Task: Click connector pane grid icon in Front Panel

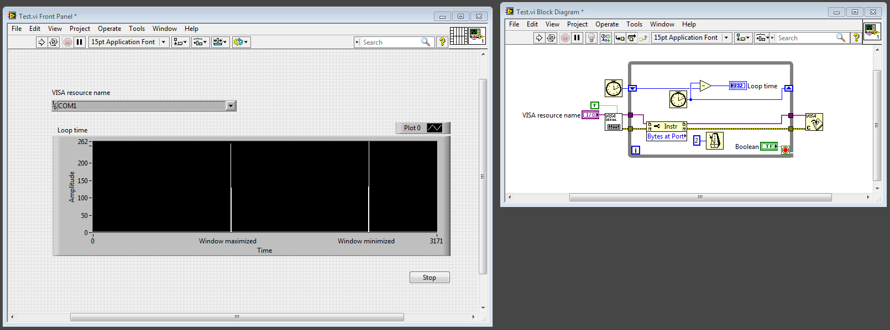Action: (459, 36)
